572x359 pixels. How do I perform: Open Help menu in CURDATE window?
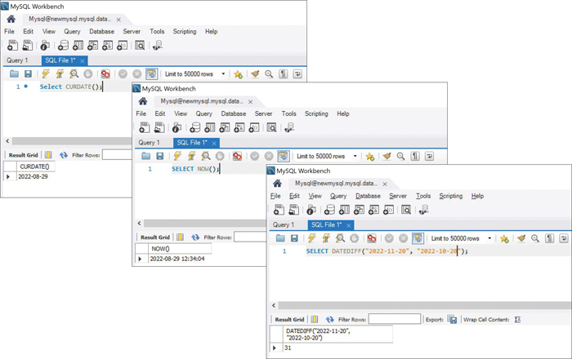[211, 31]
